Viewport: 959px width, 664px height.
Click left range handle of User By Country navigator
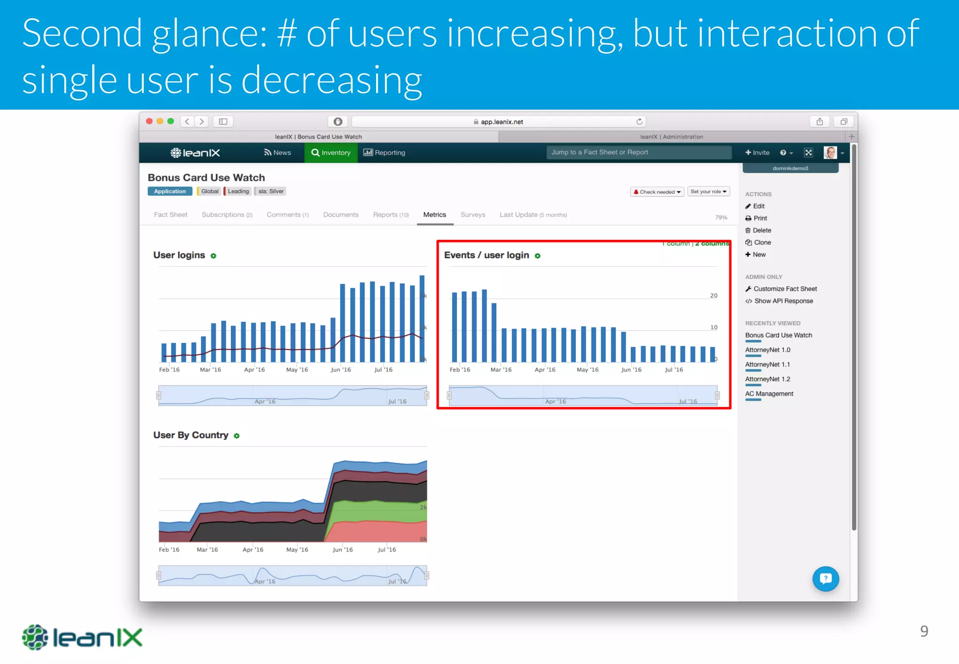pos(159,575)
